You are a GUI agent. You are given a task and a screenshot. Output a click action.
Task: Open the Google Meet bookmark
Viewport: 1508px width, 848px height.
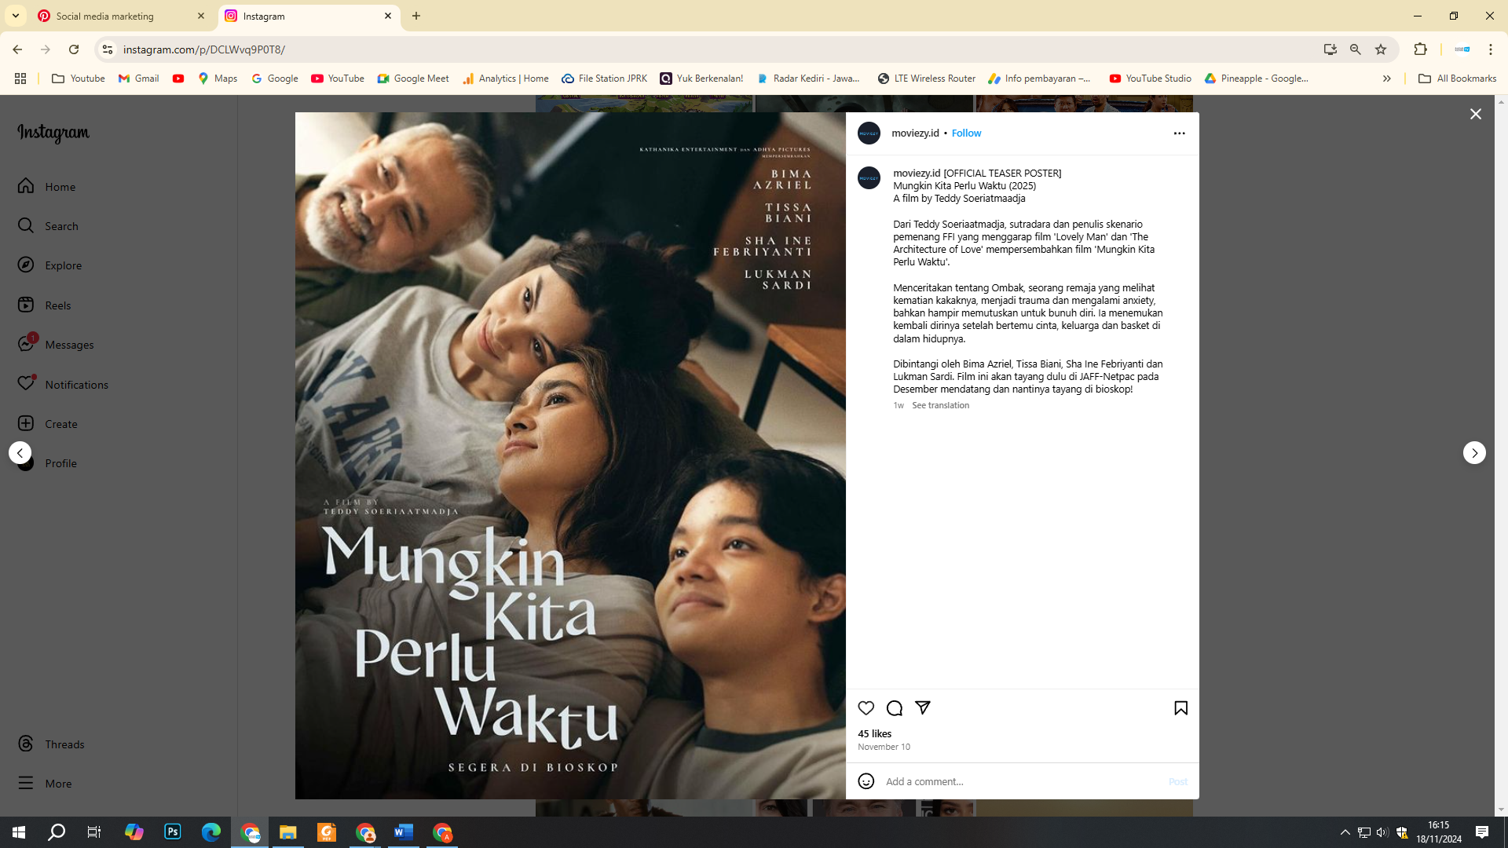coord(413,79)
